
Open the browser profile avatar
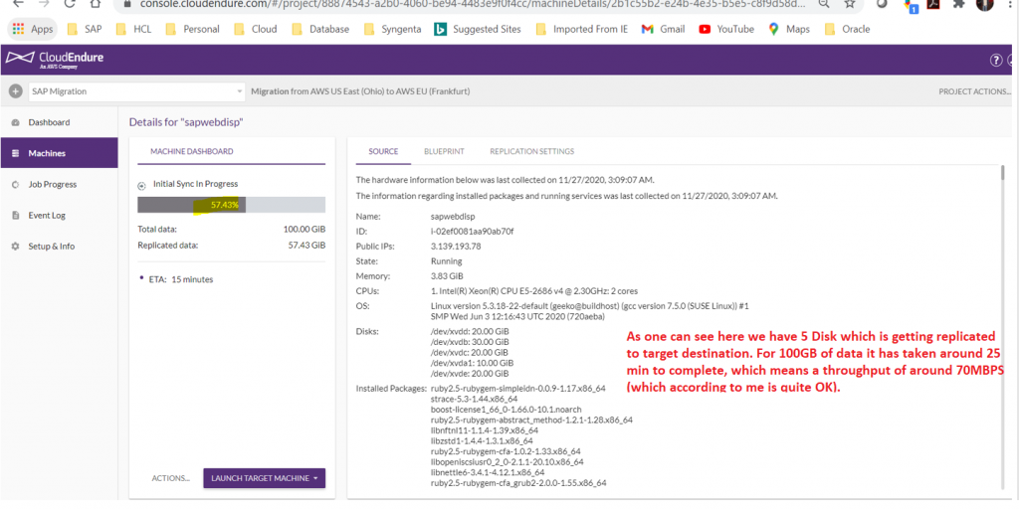[x=984, y=3]
